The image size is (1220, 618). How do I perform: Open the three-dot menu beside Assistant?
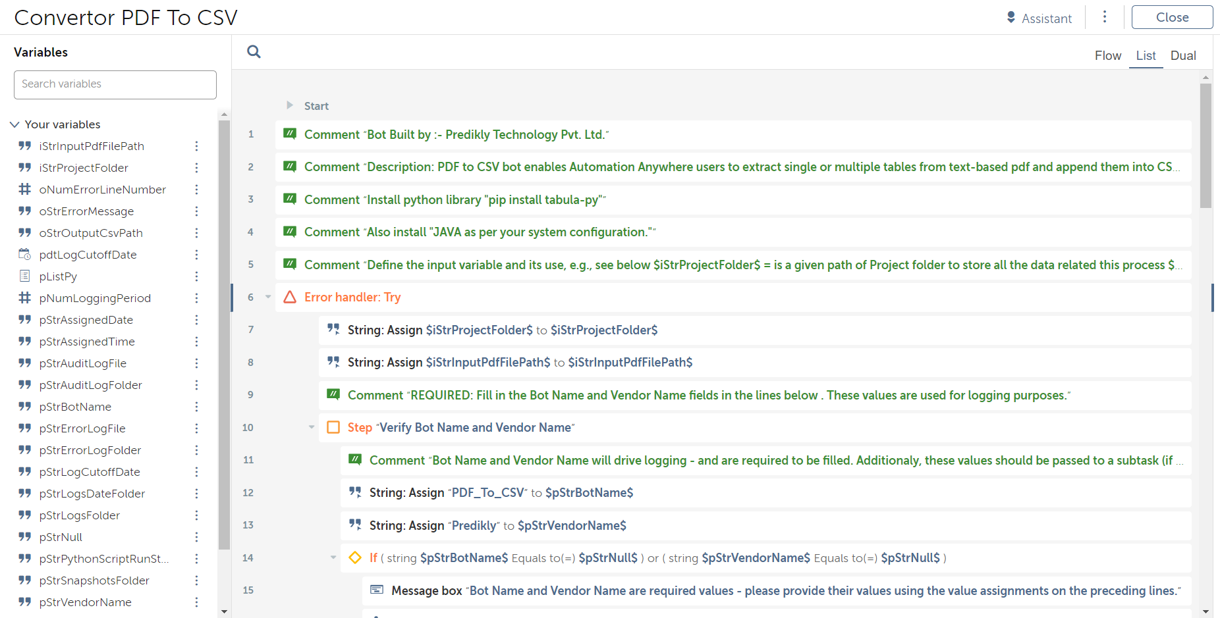1105,17
